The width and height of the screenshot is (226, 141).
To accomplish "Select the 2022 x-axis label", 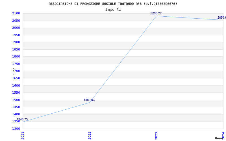I will tap(90, 136).
